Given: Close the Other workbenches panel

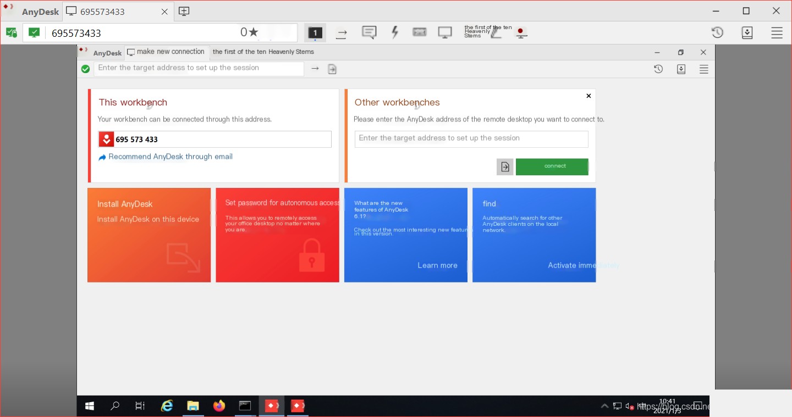Looking at the screenshot, I should click(588, 96).
